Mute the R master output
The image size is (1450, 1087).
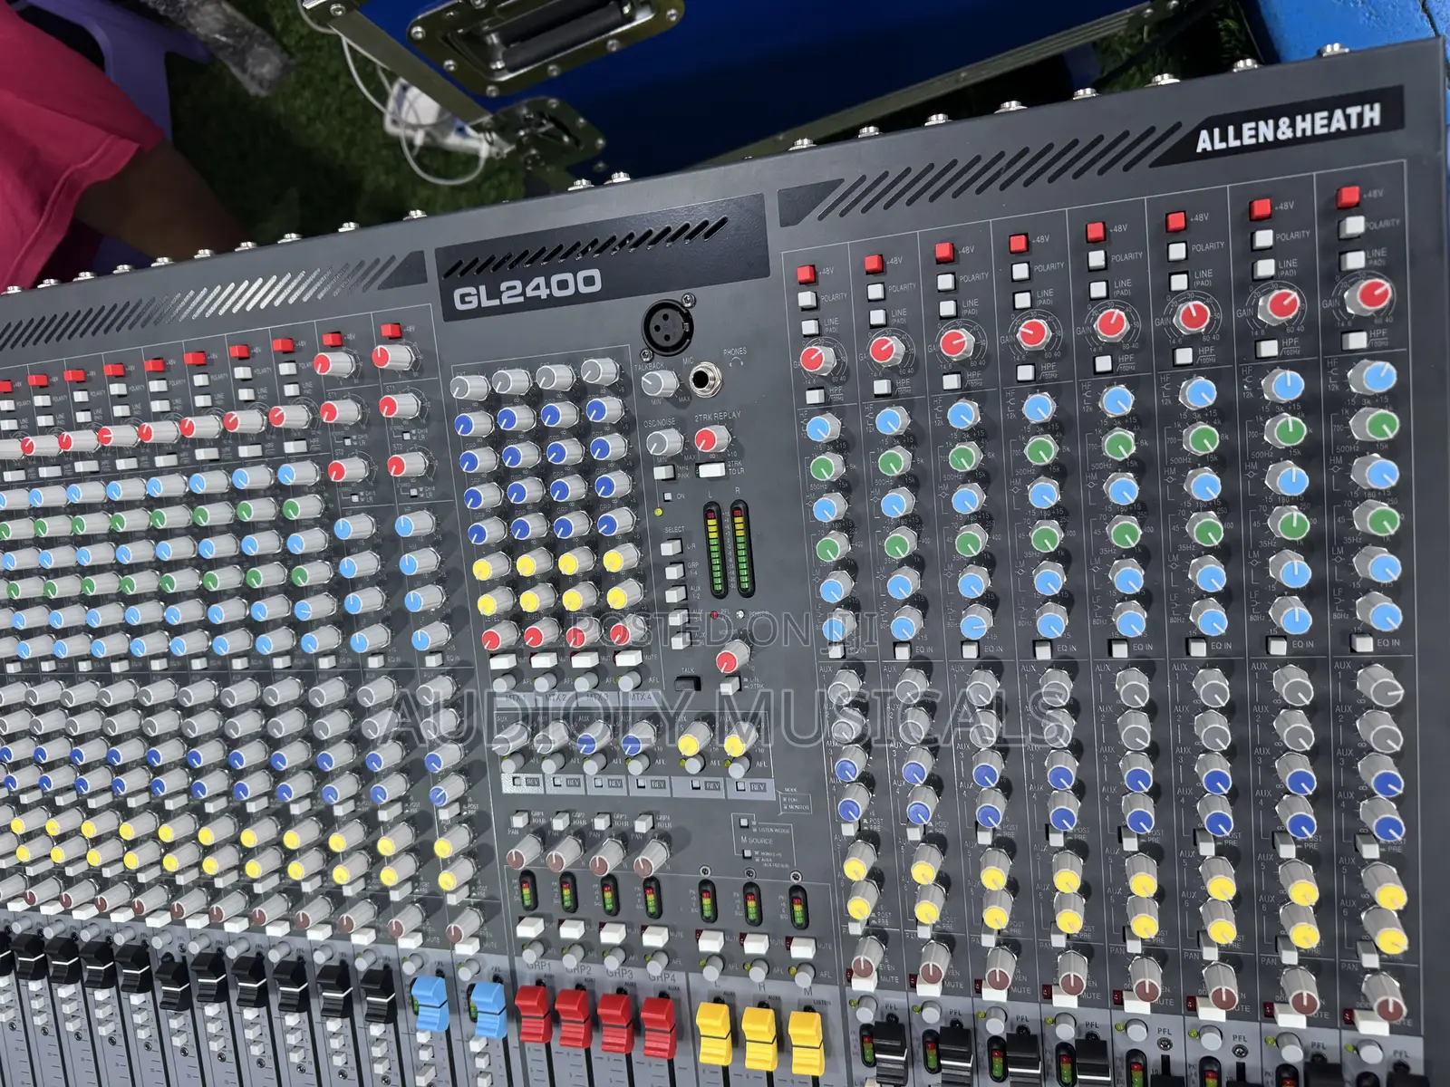[756, 944]
